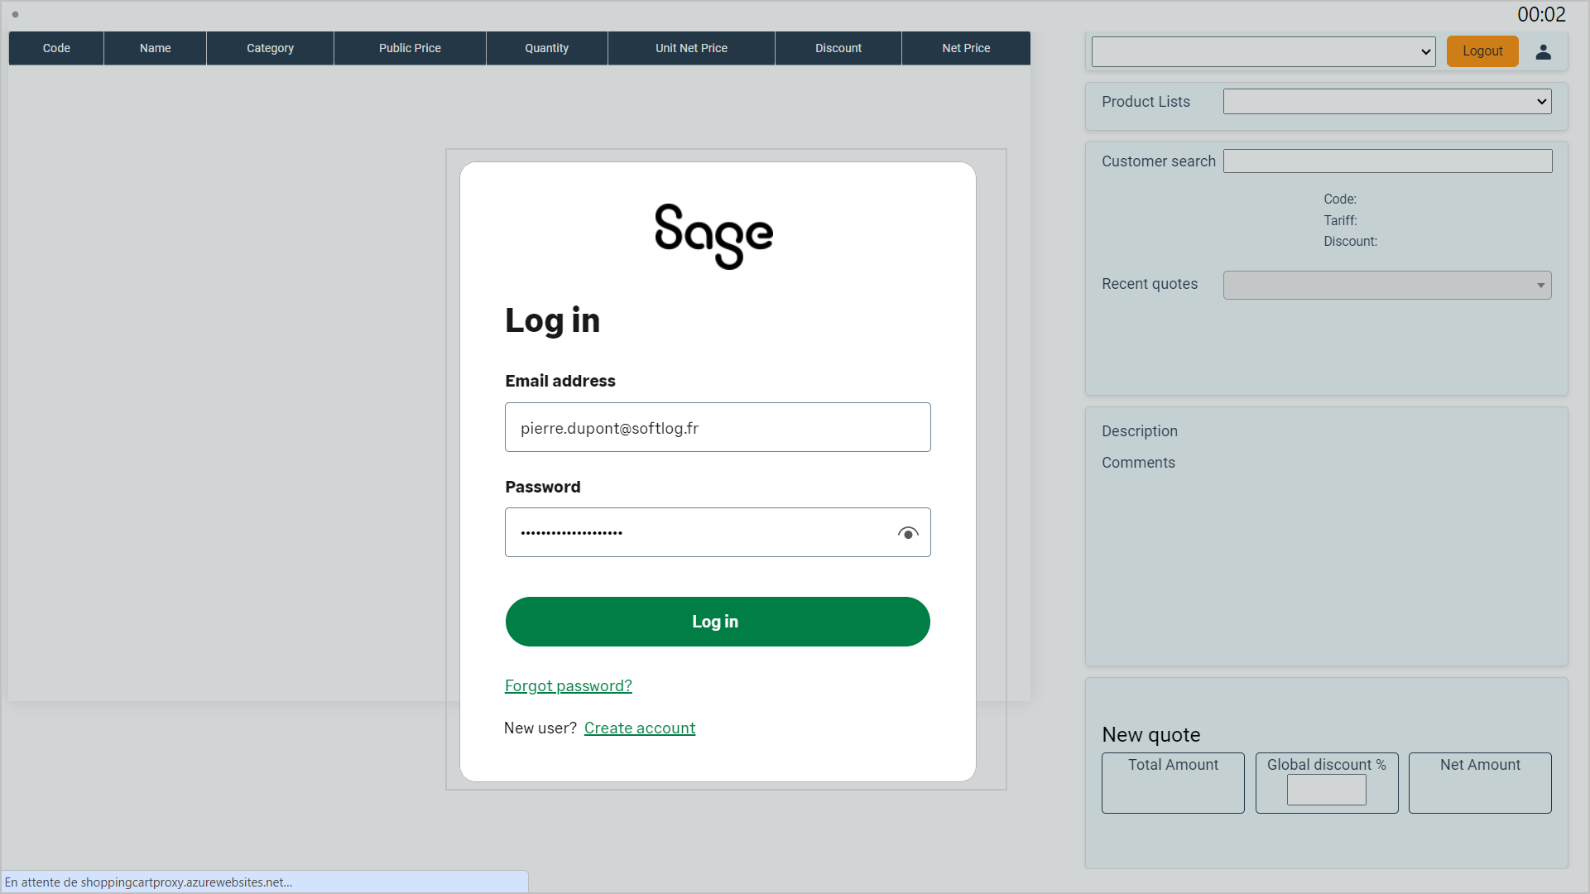
Task: Focus the Email address field
Action: click(x=718, y=427)
